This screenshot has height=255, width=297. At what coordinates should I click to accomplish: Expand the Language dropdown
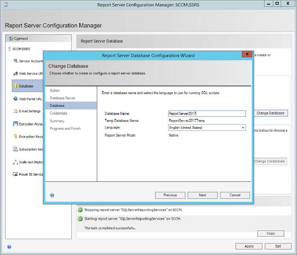243,128
